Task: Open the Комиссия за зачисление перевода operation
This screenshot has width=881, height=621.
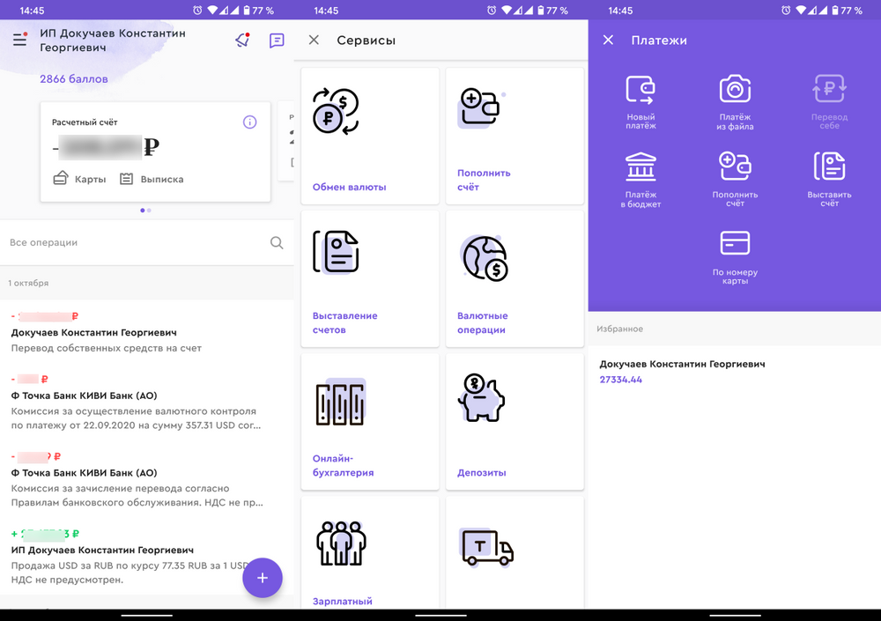Action: 146,480
